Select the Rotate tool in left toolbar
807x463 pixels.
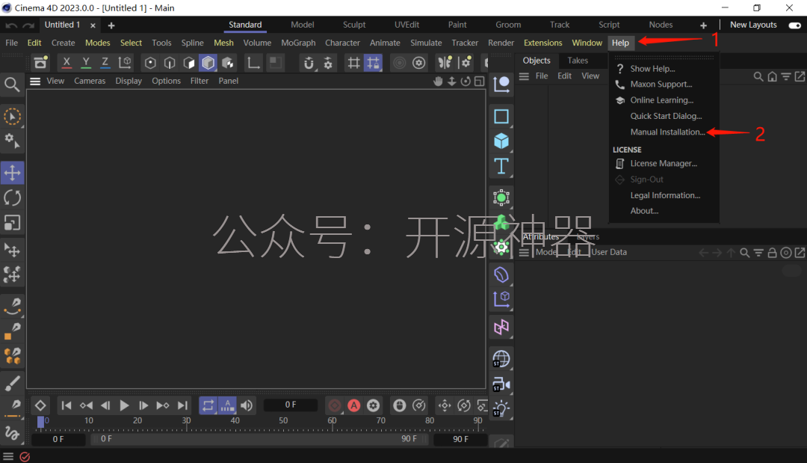pos(13,197)
